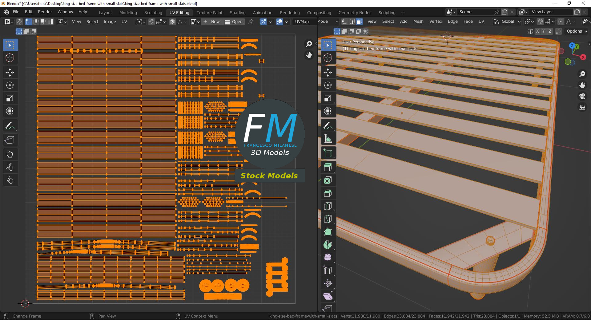This screenshot has width=591, height=320.
Task: Select the UV Pinch sculpt tool
Action: (x=10, y=180)
